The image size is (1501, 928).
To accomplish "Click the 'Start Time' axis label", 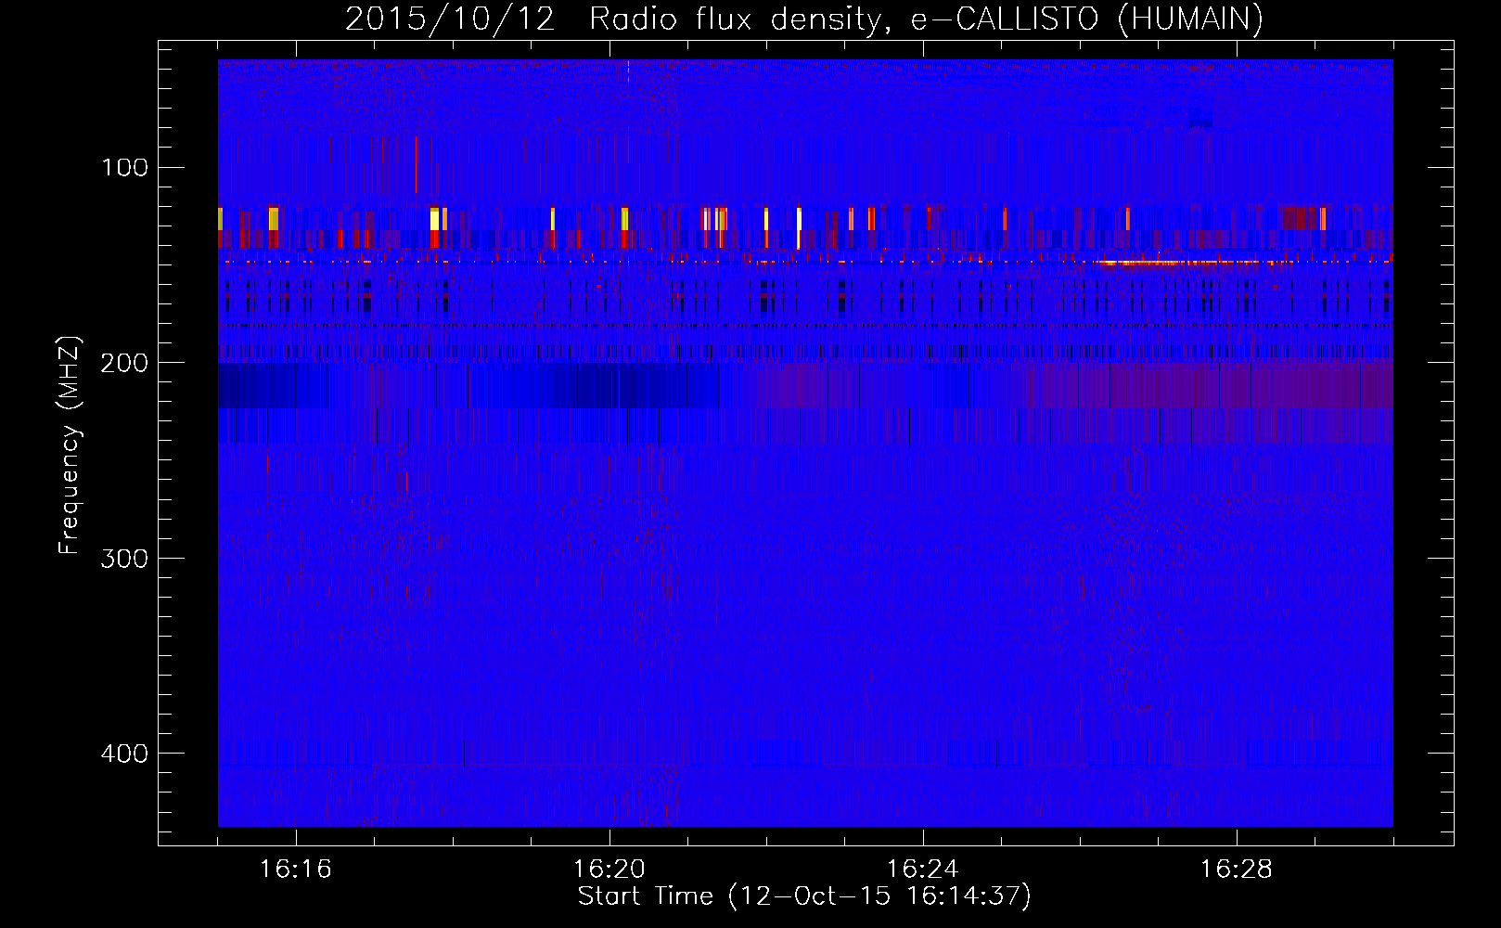I will pyautogui.click(x=804, y=896).
